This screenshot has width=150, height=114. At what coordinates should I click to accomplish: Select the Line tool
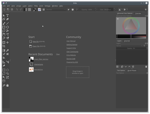pos(7,23)
